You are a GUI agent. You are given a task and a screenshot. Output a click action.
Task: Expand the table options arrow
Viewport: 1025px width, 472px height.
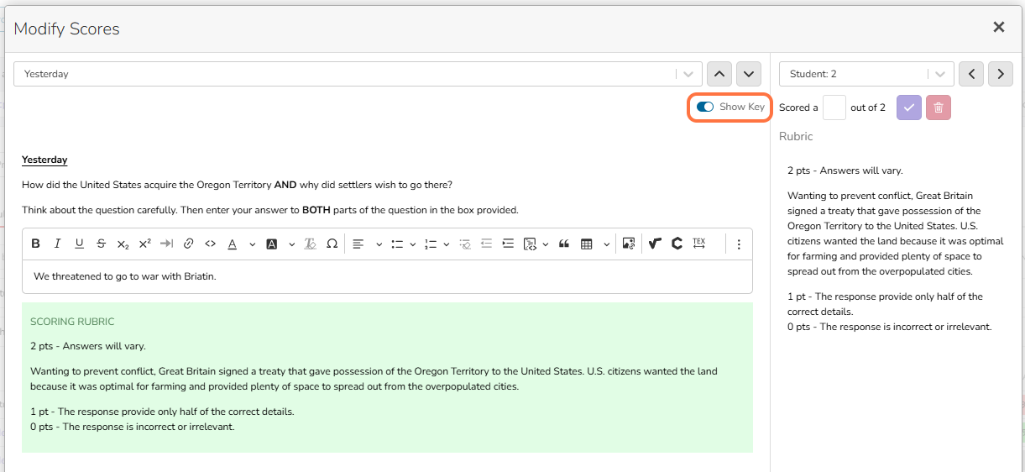(x=606, y=244)
